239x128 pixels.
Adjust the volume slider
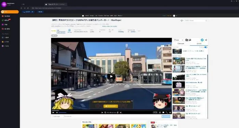[x=62, y=113]
